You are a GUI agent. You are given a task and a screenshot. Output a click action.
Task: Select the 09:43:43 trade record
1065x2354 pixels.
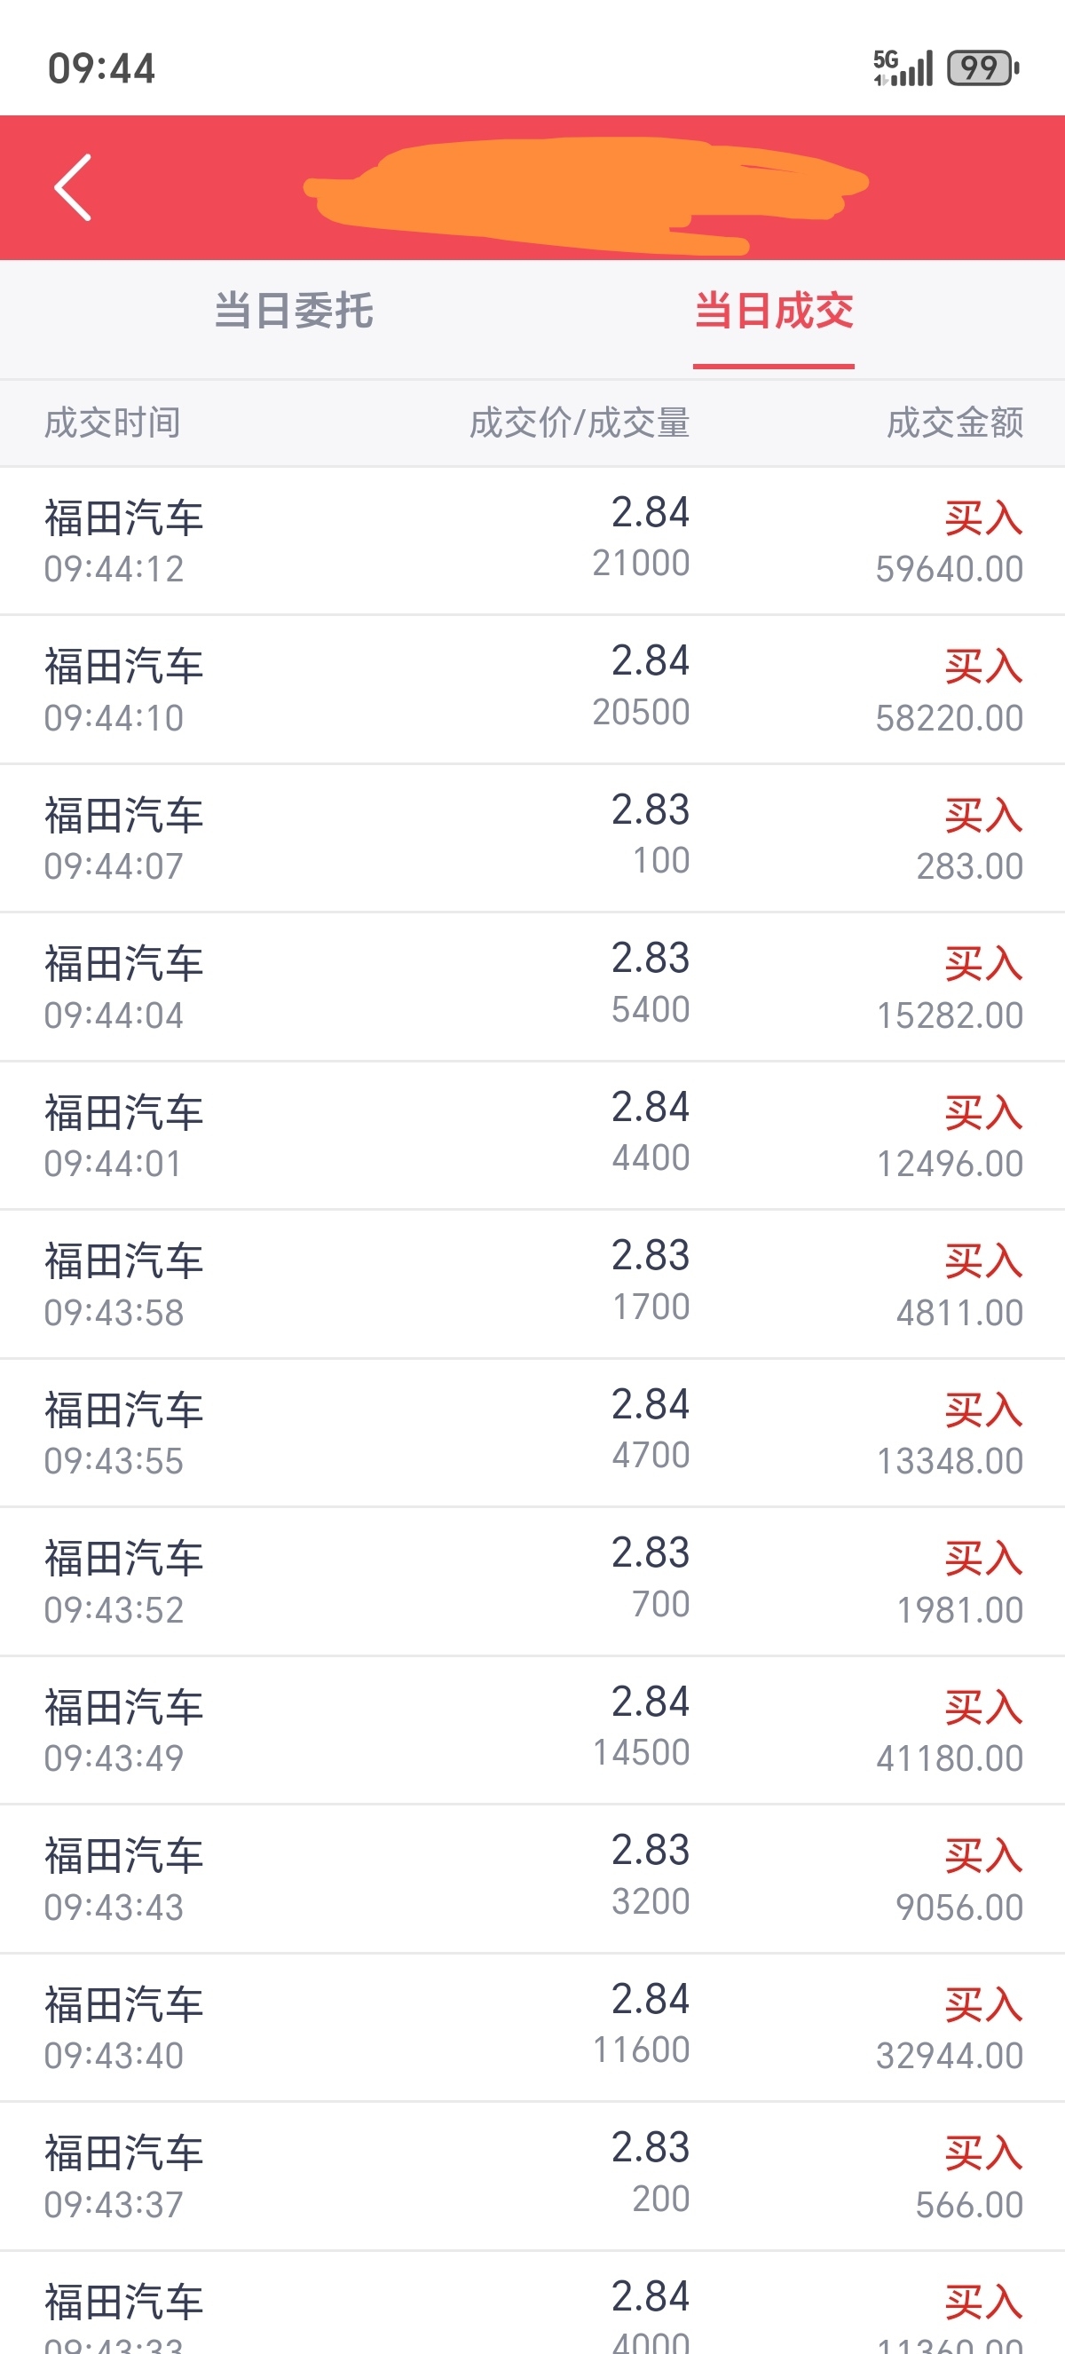click(x=532, y=1879)
